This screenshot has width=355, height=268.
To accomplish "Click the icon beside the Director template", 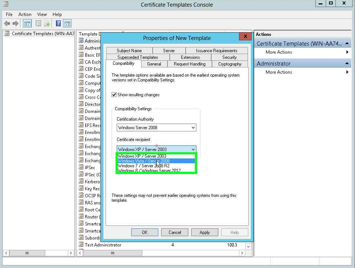I will click(81, 104).
